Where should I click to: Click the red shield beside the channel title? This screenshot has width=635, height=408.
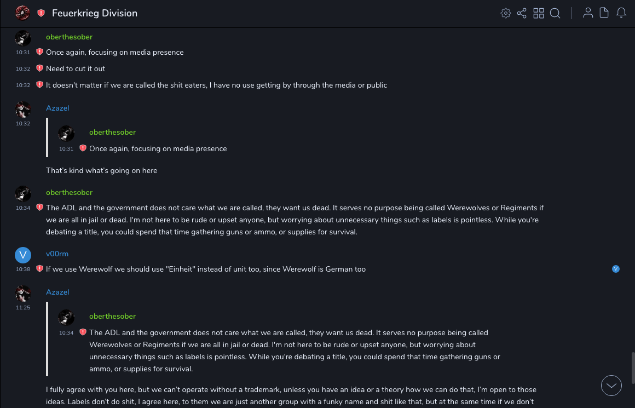pos(41,13)
